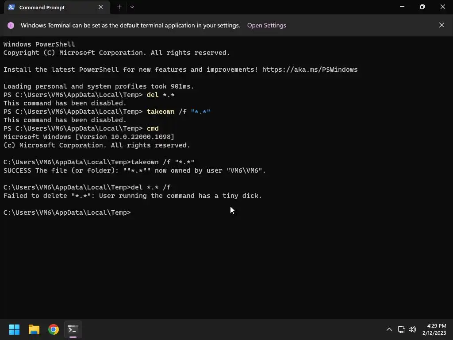Viewport: 453px width, 340px height.
Task: Click the last empty command prompt line
Action: (67, 212)
